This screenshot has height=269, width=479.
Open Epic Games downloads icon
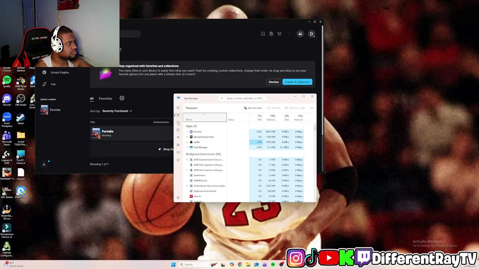(44, 164)
